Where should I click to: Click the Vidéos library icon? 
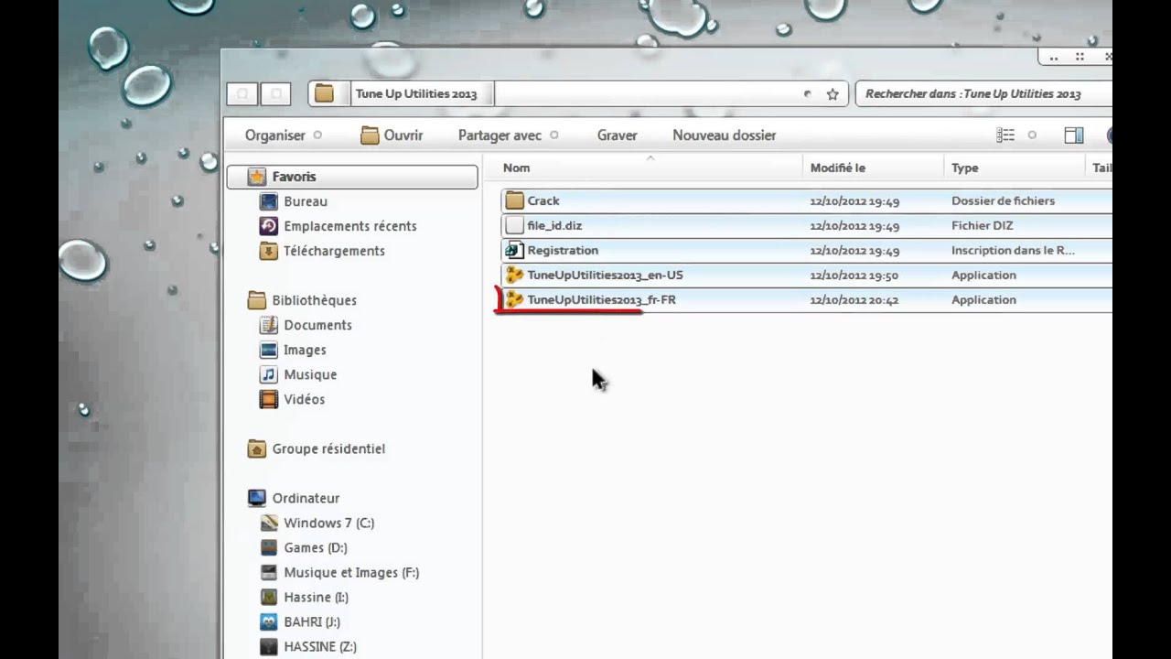click(268, 399)
